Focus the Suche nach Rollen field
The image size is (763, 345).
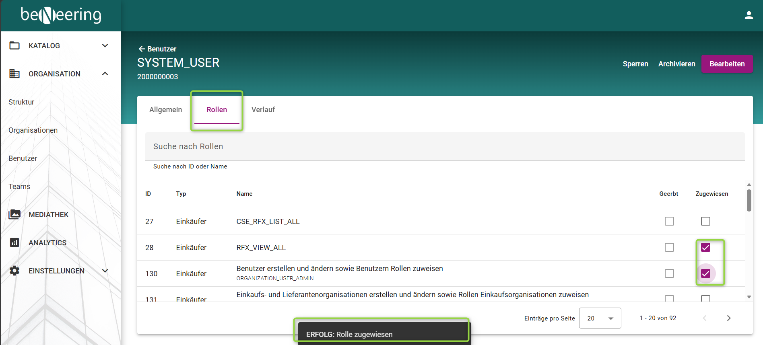click(445, 146)
